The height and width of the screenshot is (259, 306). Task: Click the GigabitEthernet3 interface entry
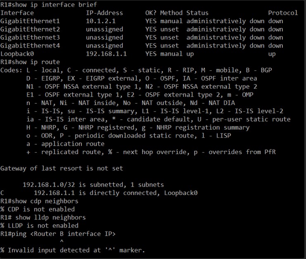(x=30, y=38)
